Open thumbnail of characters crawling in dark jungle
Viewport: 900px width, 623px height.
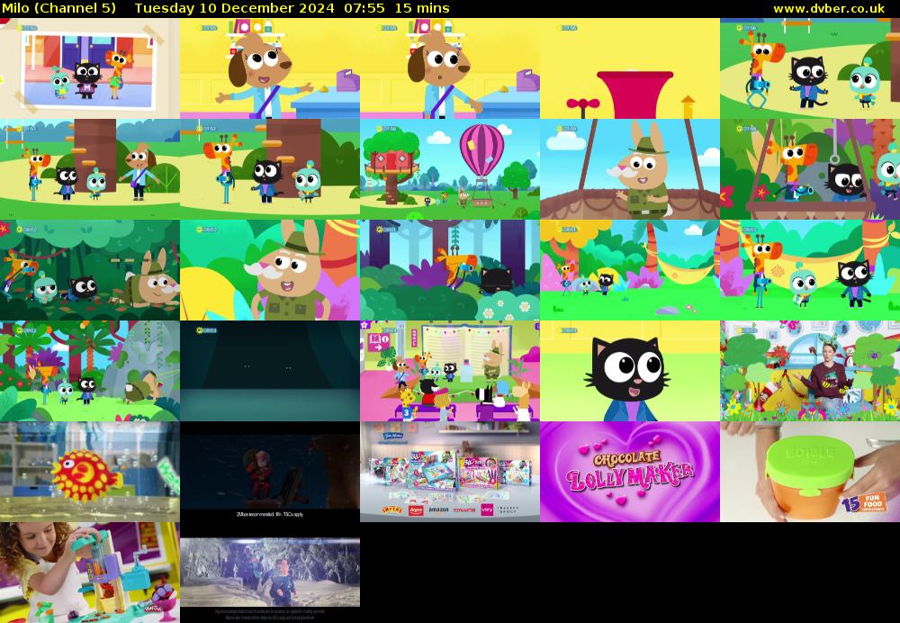pyautogui.click(x=89, y=270)
